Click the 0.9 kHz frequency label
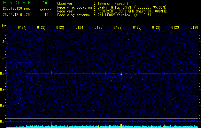Image resolution: width=201 pixels, height=128 pixels. point(3,74)
